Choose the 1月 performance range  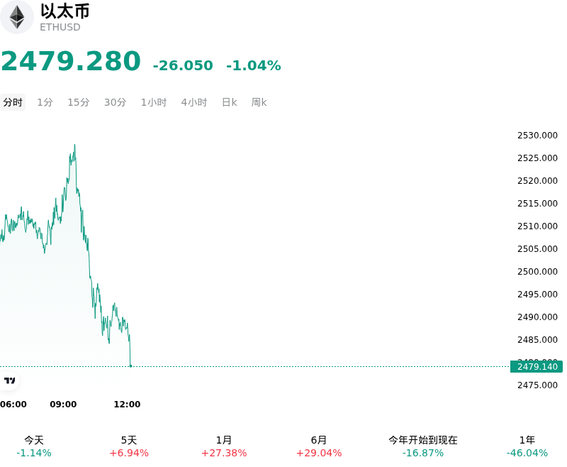[224, 446]
